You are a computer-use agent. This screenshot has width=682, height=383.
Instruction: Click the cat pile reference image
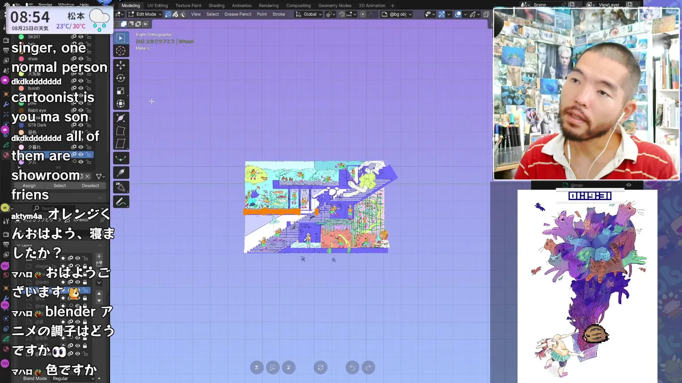(587, 286)
